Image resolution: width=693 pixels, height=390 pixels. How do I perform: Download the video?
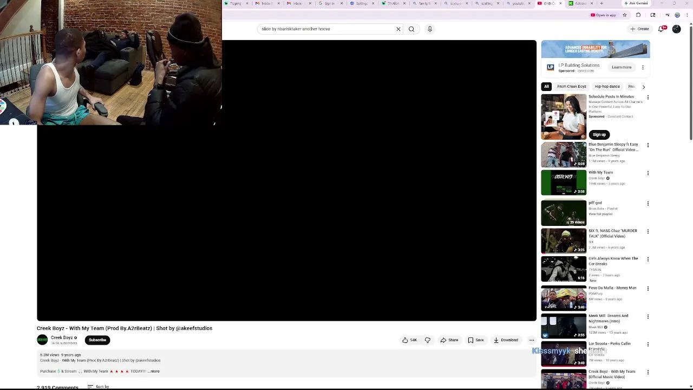506,340
